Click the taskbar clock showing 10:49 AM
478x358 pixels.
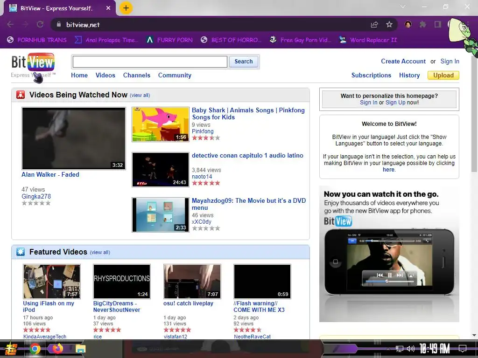[435, 349]
